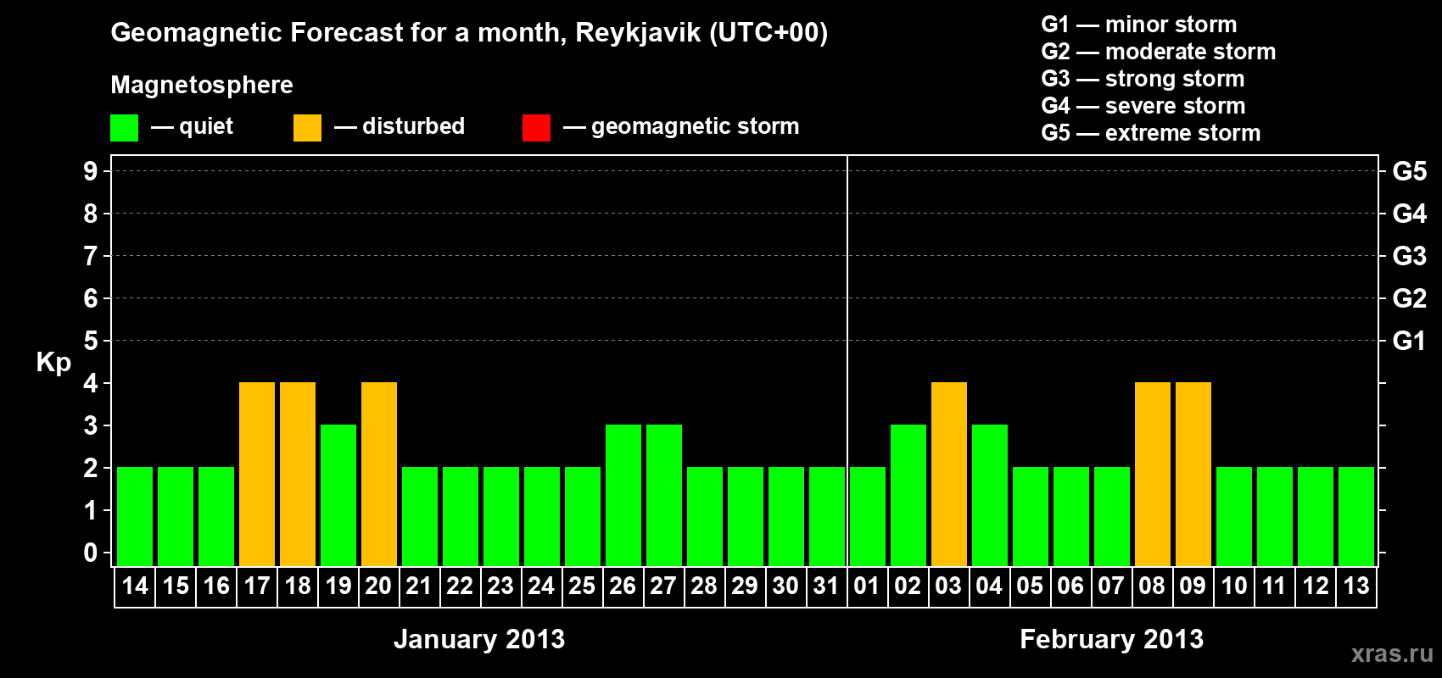Click the 'G2 — moderate storm' legend text
This screenshot has width=1442, height=678.
1159,52
